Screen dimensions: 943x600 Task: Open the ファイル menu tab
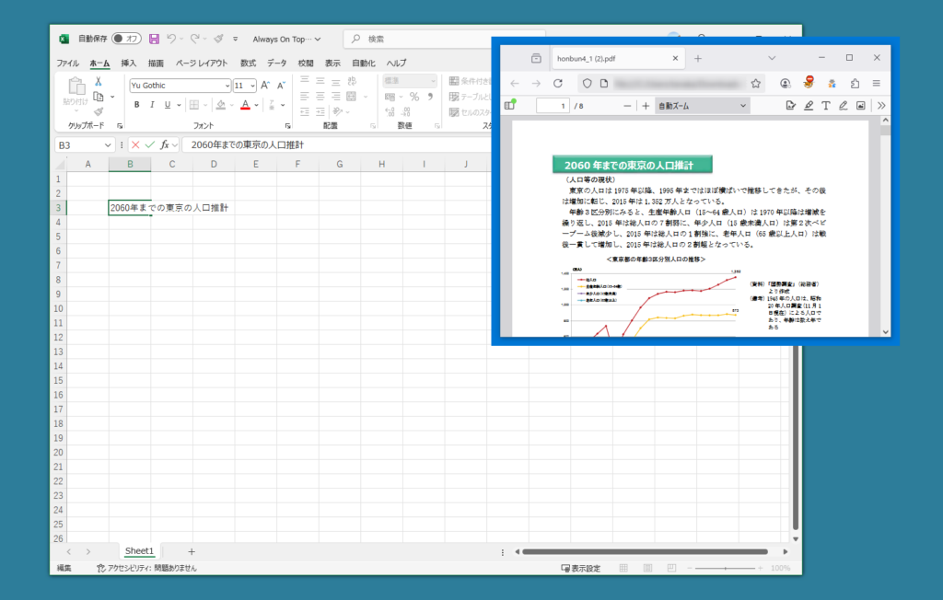coord(68,63)
